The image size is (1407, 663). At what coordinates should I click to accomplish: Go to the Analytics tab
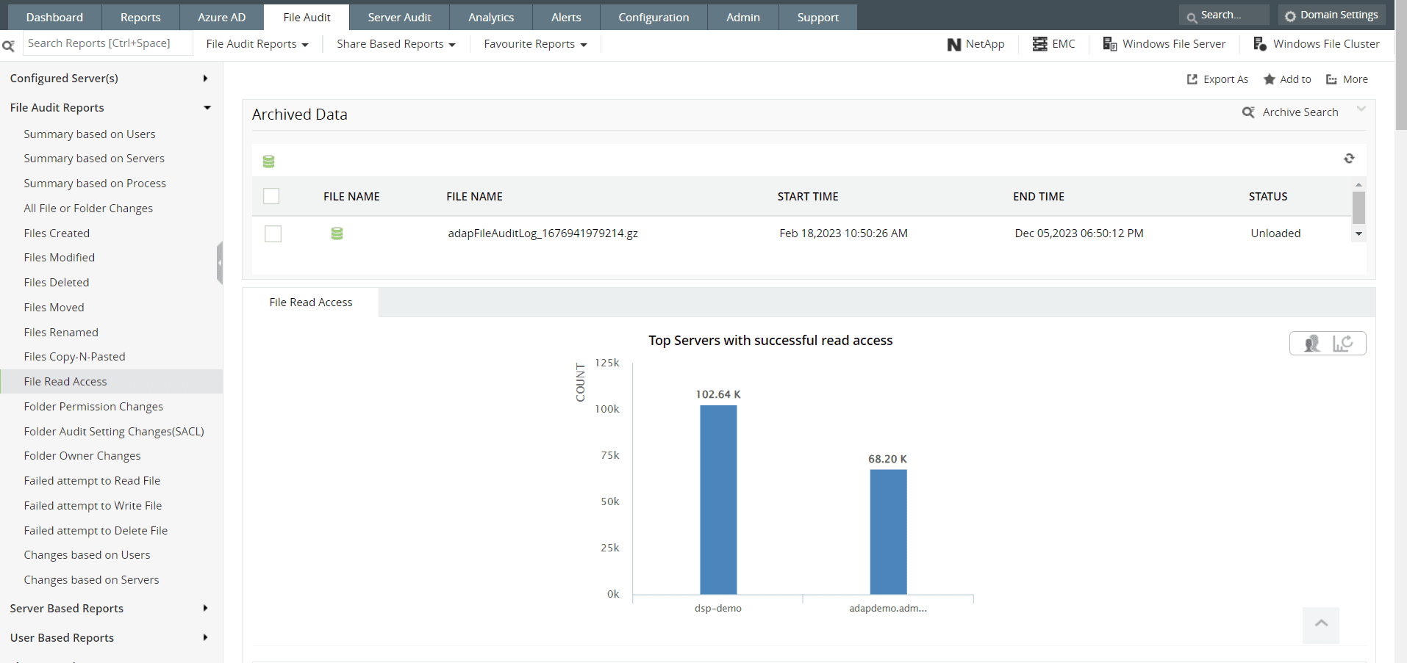tap(491, 17)
